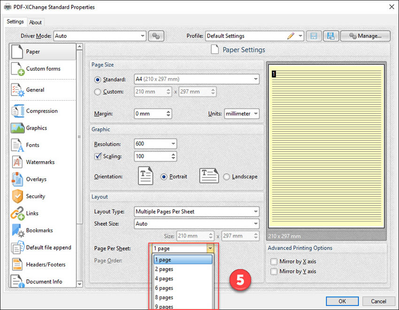Open the Standard page size A4 dropdown
This screenshot has height=310, width=399.
[x=196, y=79]
